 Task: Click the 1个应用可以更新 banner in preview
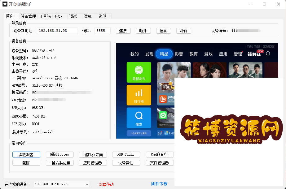[139, 133]
